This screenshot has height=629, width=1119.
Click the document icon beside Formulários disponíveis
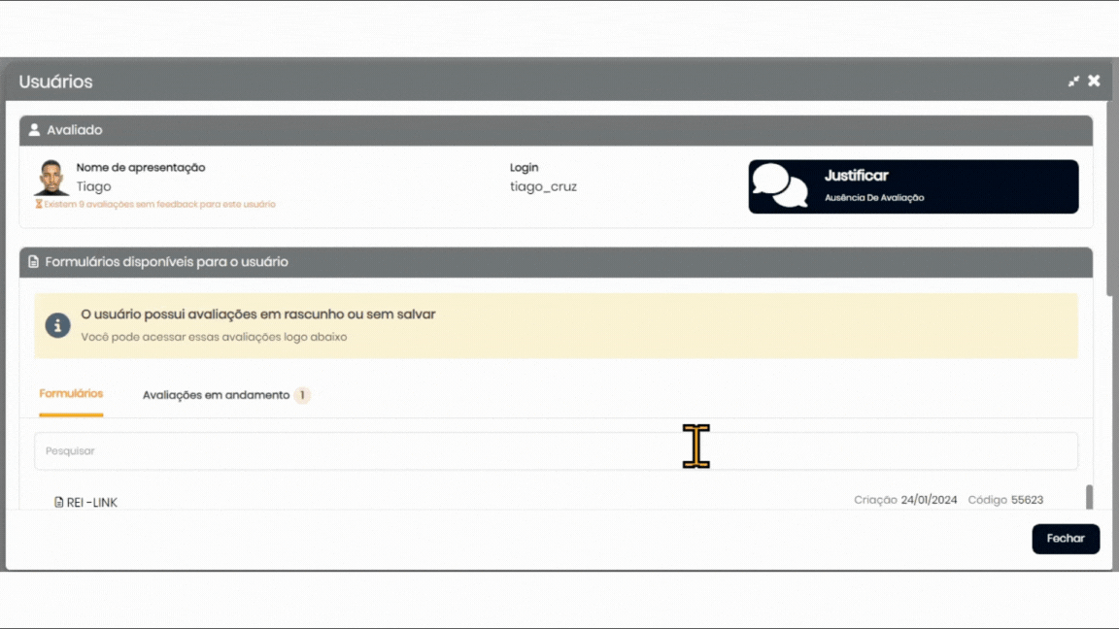[x=34, y=262]
